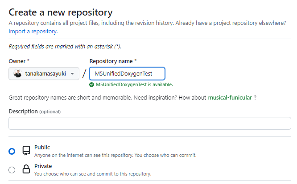
Task: Click into the Description text field
Action: [150, 123]
